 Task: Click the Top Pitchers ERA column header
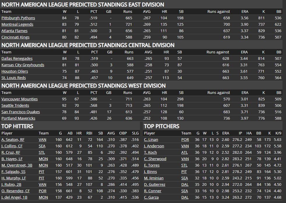[226, 133]
